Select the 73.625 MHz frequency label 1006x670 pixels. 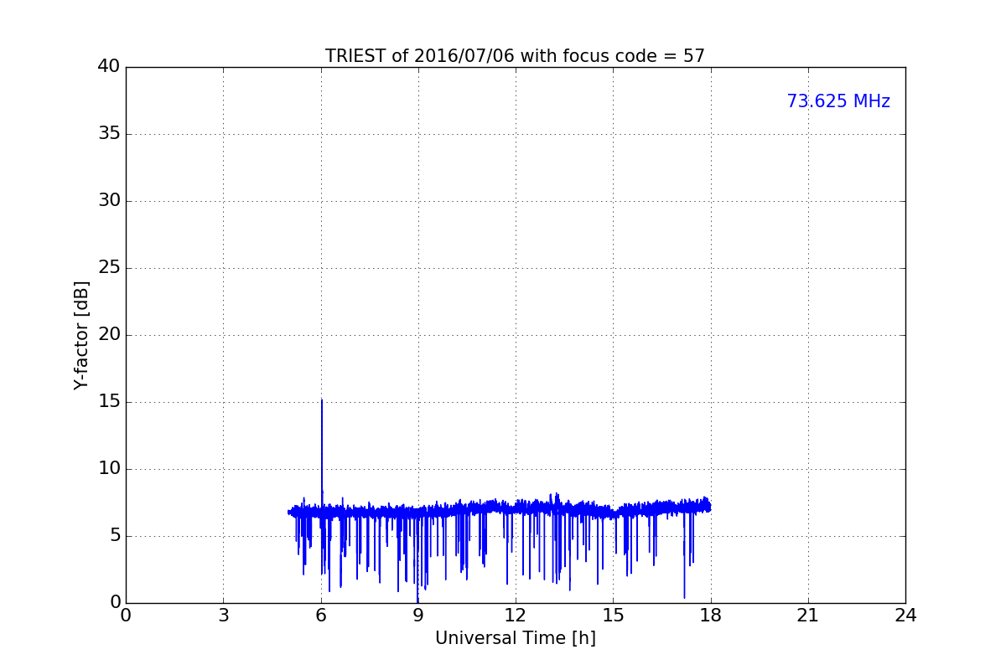(838, 101)
